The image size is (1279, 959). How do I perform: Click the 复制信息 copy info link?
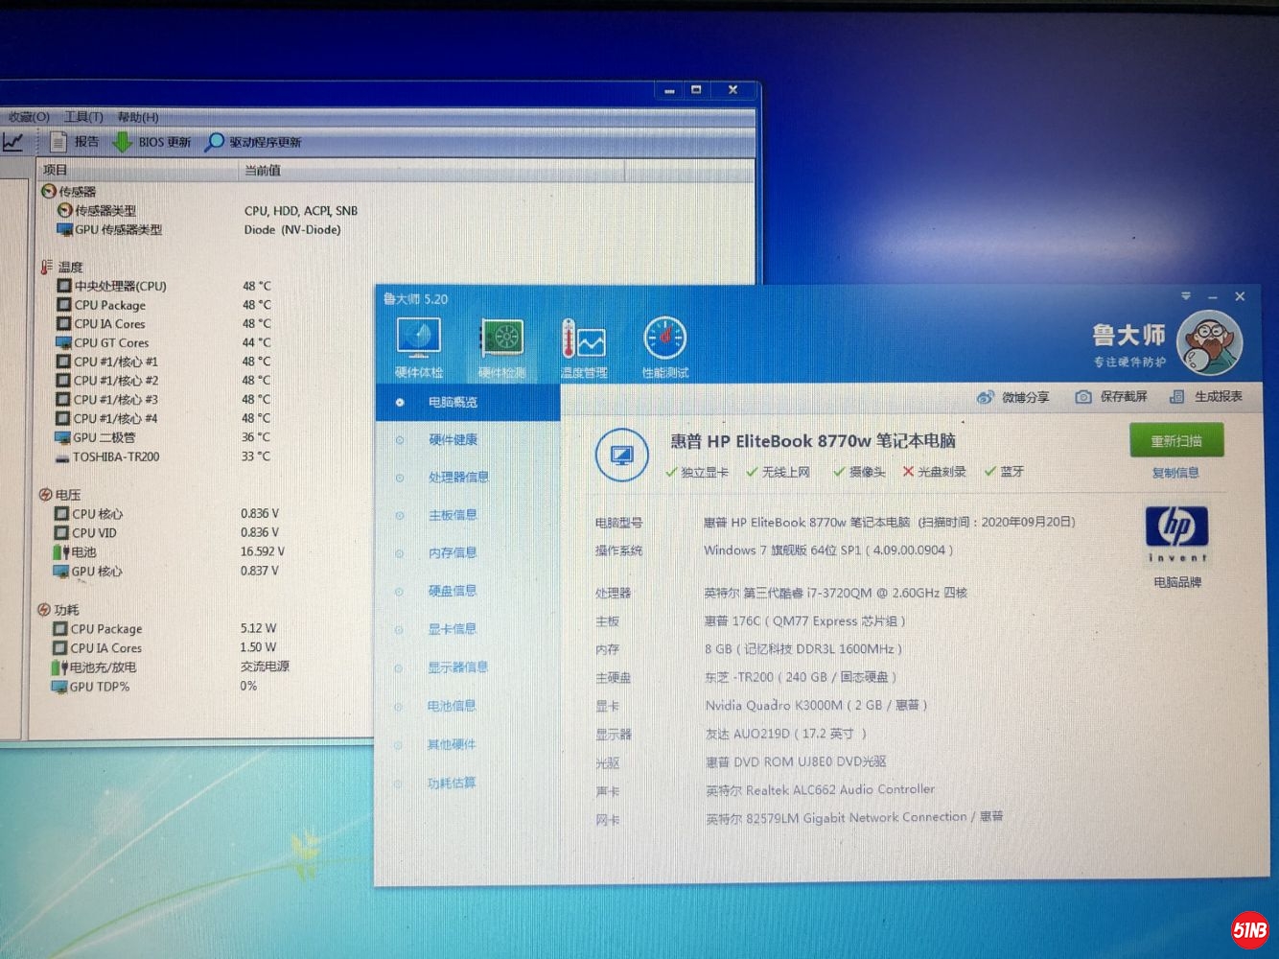tap(1175, 473)
